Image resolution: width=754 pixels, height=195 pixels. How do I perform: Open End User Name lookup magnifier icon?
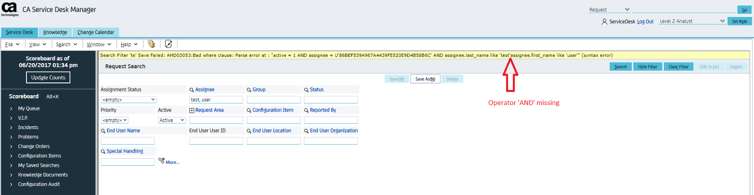point(103,131)
